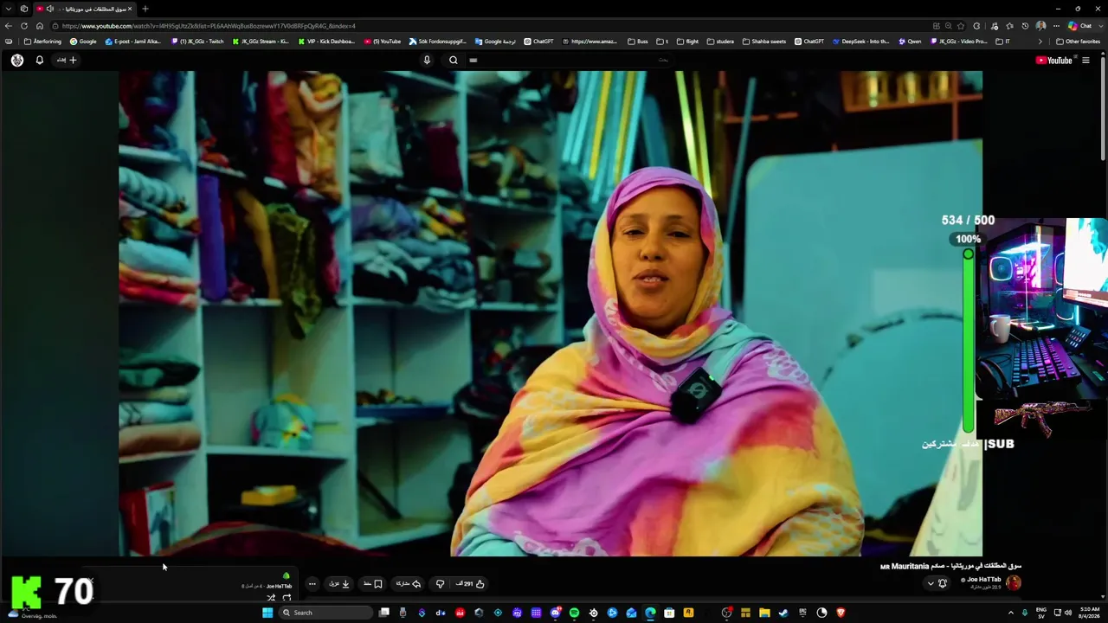Image resolution: width=1108 pixels, height=623 pixels.
Task: Click the YouTube search magnifier icon
Action: click(454, 60)
